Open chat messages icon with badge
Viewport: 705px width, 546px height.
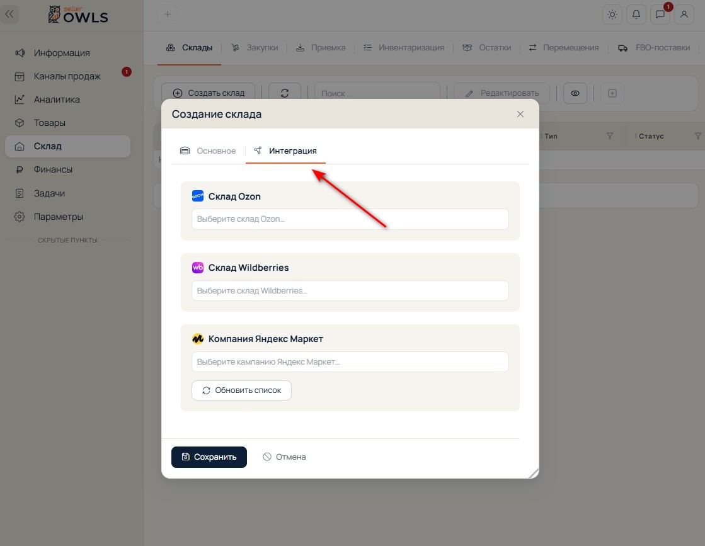click(660, 14)
